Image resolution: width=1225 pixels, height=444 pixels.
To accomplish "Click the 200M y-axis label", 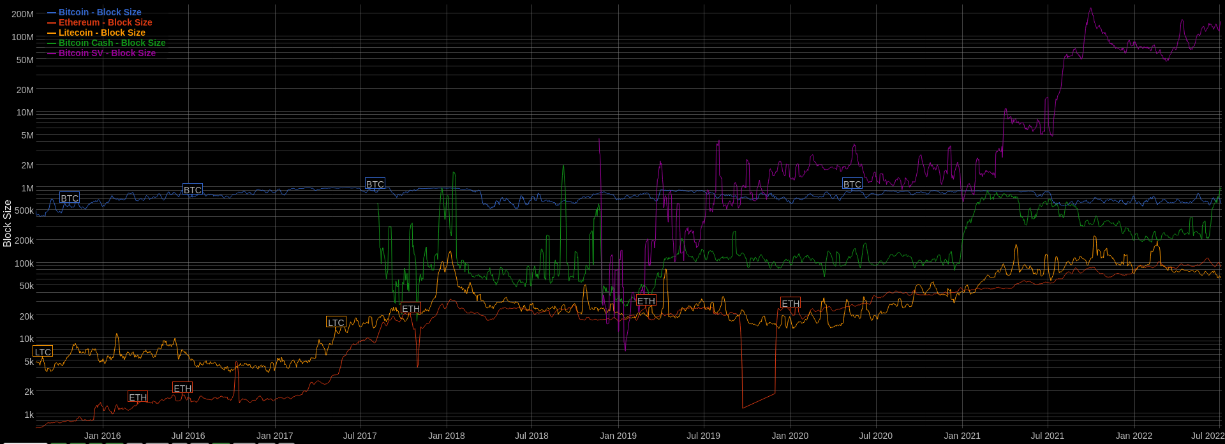I will coord(23,14).
